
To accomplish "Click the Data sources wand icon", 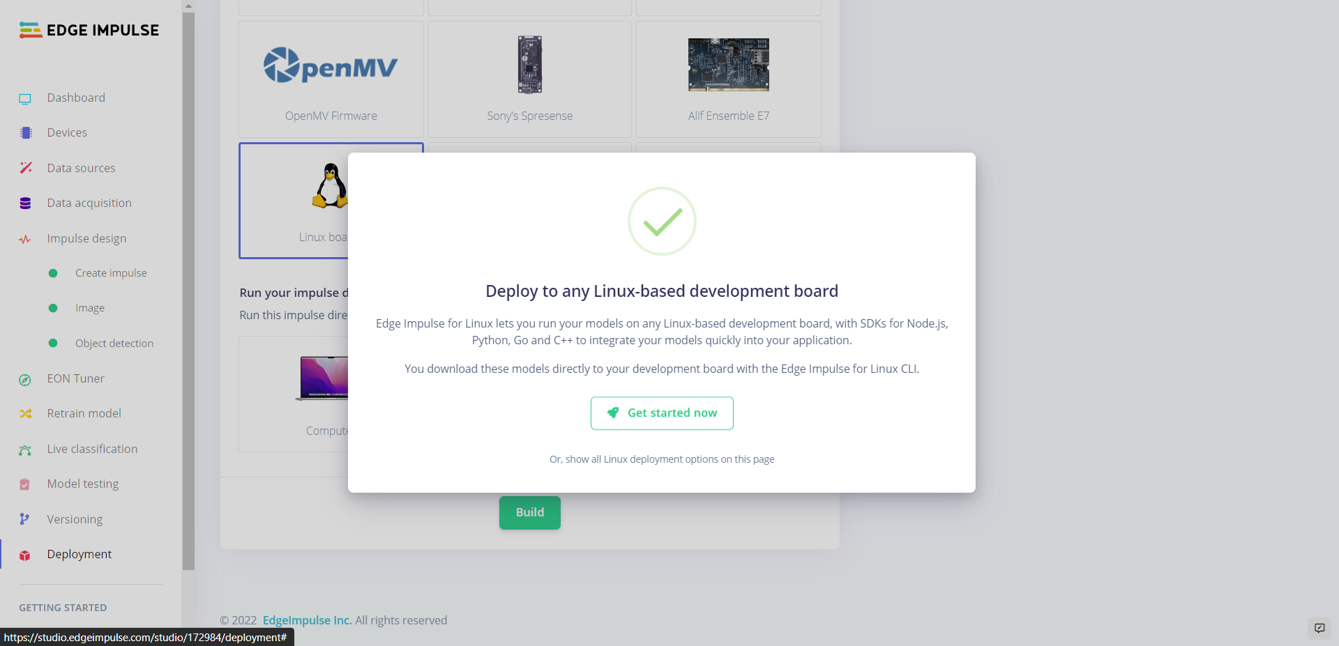I will (26, 168).
